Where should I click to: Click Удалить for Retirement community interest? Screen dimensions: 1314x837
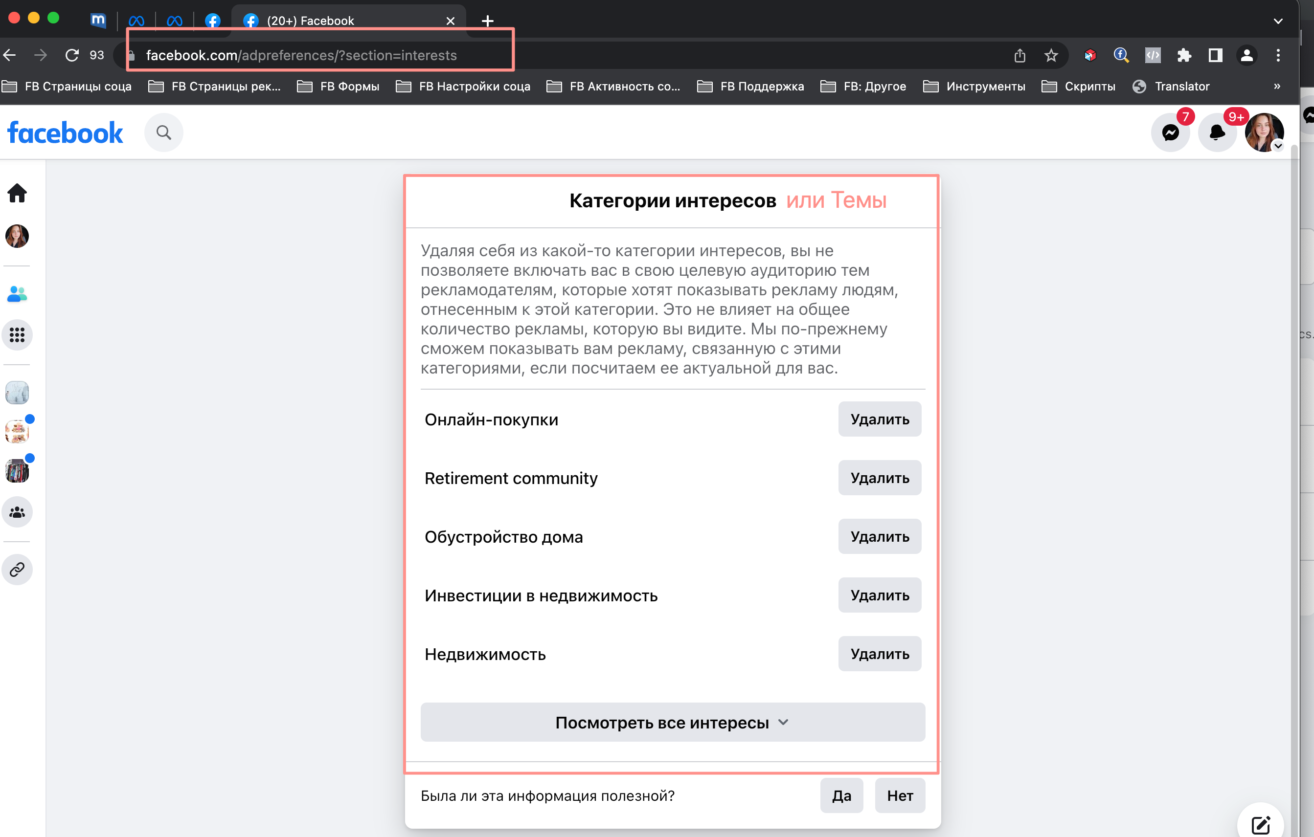(x=877, y=478)
